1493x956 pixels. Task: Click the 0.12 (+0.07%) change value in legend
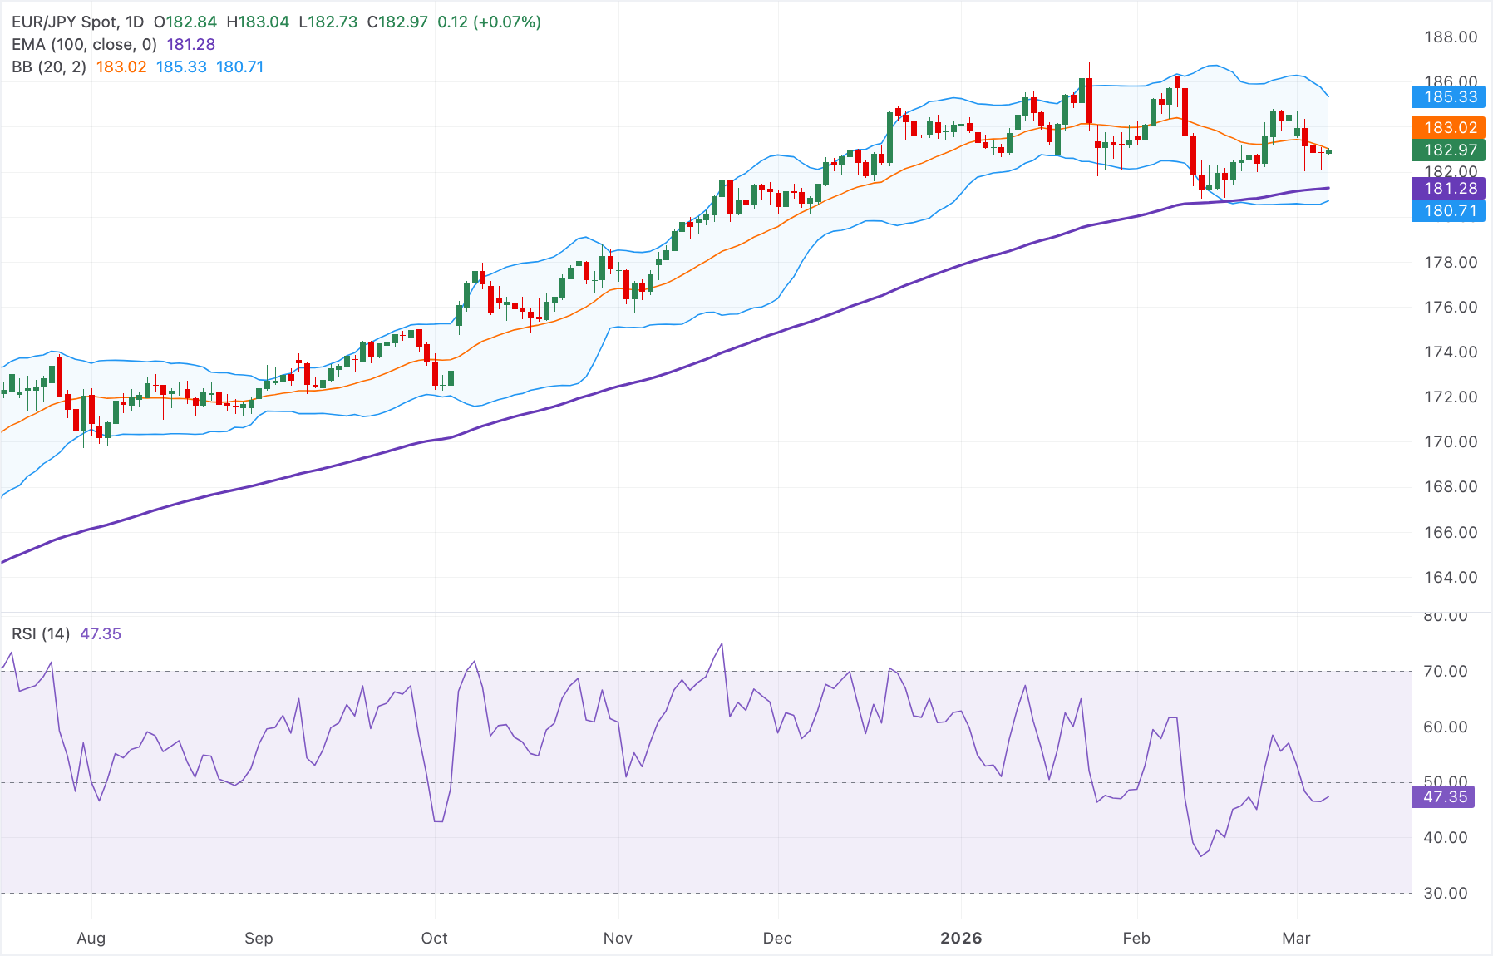(488, 22)
